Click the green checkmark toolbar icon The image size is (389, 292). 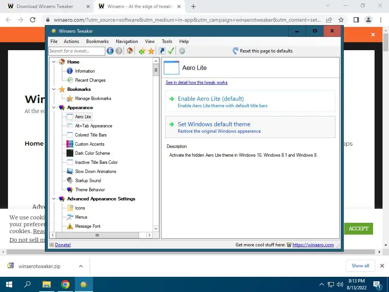171,51
